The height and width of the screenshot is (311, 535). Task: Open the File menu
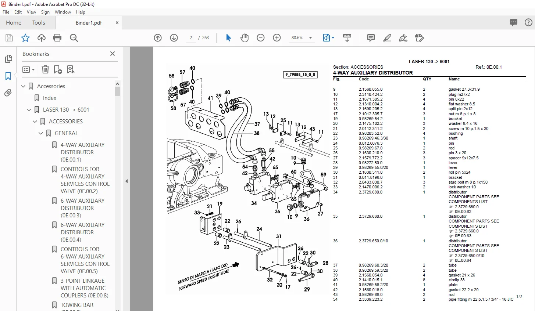(6, 12)
